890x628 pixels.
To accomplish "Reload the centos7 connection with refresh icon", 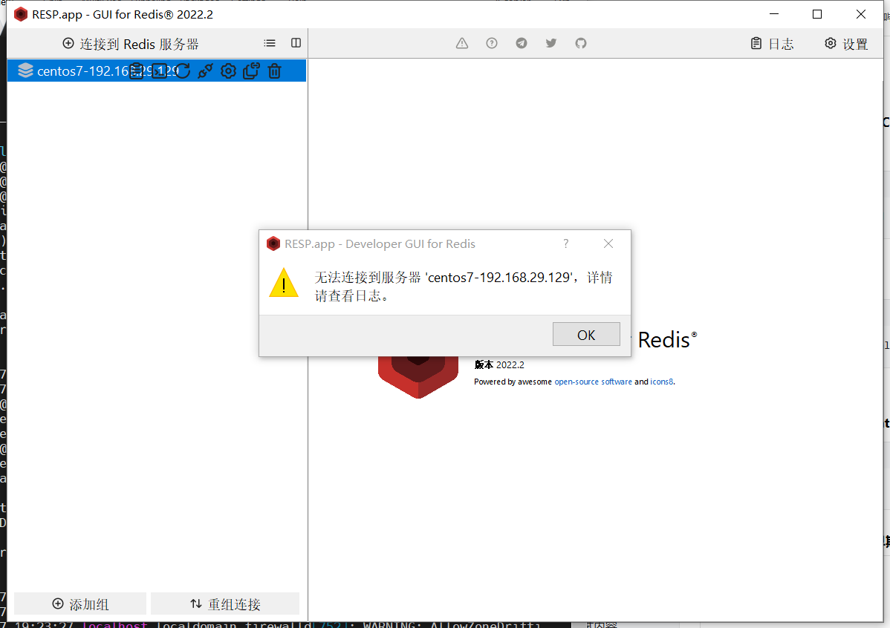I will point(182,71).
